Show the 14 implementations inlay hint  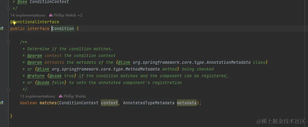(28, 15)
